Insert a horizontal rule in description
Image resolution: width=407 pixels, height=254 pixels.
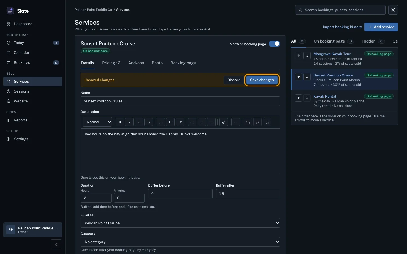point(236,122)
